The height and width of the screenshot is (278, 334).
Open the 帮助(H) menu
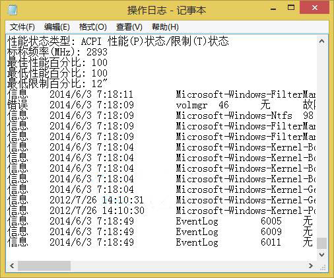[x=165, y=27]
